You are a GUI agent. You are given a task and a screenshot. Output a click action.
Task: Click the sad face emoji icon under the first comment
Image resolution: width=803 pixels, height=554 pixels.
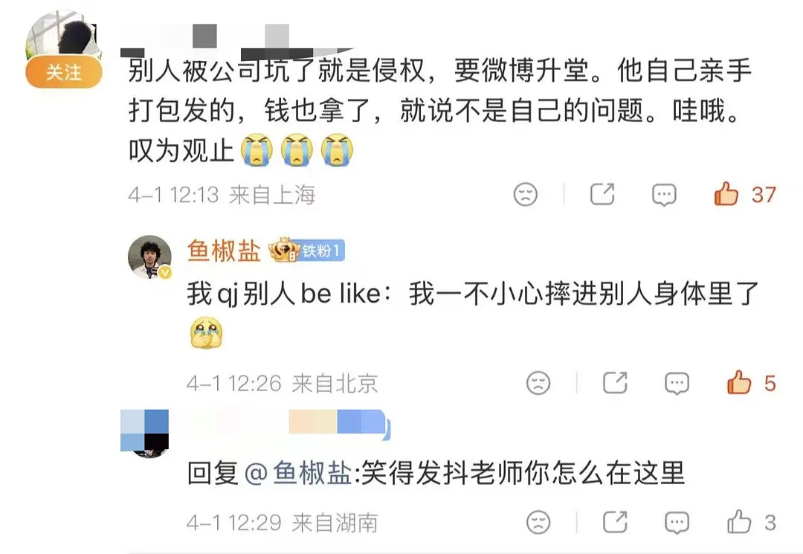pos(525,194)
